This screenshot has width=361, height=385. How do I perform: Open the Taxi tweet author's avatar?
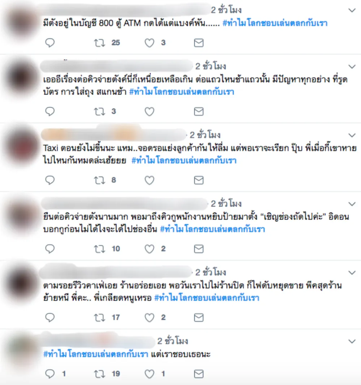[x=22, y=146]
